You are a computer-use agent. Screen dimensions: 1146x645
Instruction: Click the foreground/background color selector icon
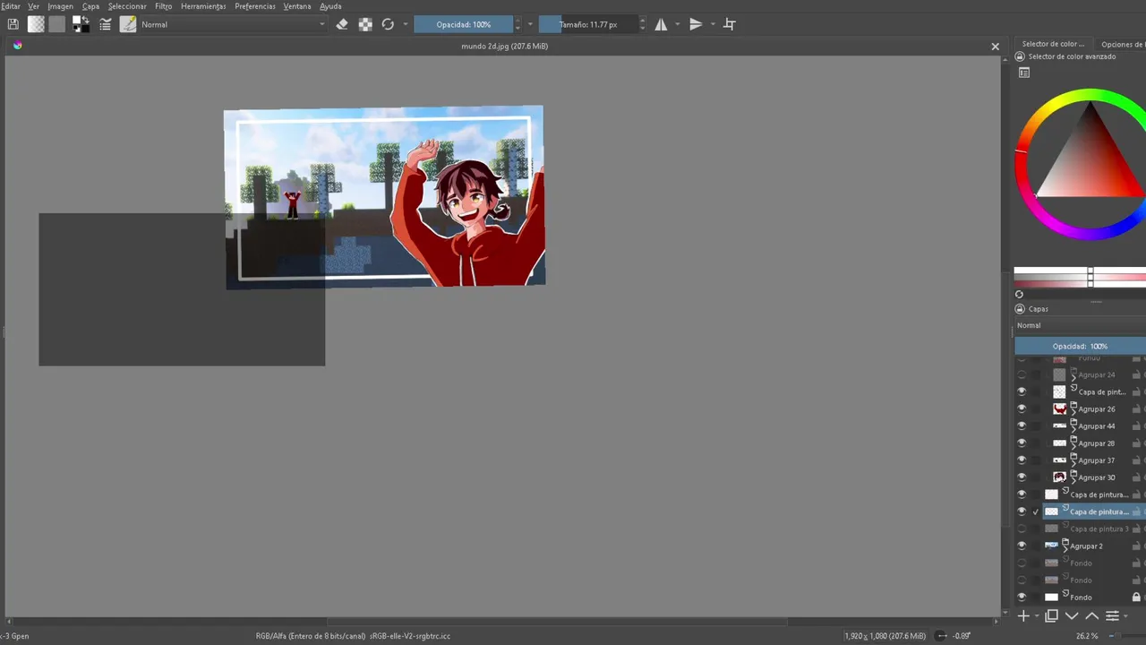point(81,24)
